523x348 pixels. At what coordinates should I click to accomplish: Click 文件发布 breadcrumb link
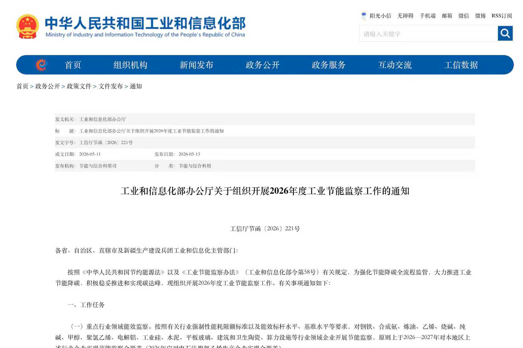pyautogui.click(x=111, y=86)
